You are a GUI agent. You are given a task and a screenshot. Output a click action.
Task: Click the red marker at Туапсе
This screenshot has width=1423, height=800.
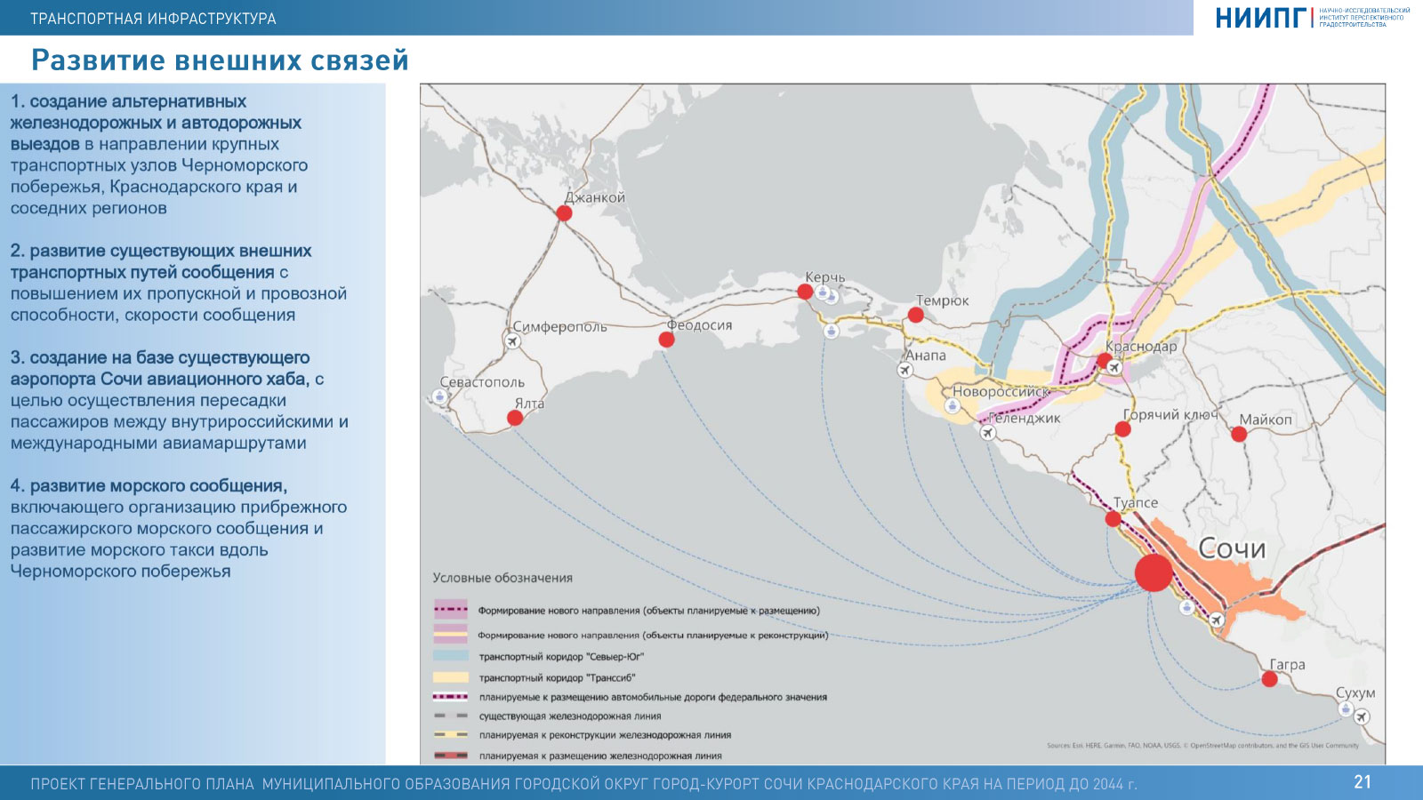[1113, 518]
